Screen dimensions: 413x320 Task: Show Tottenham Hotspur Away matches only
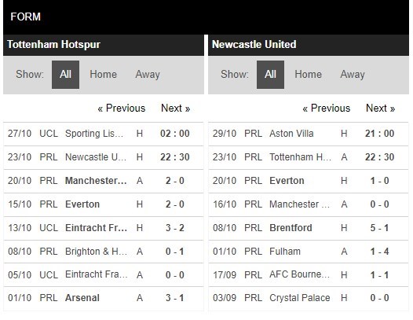click(148, 75)
